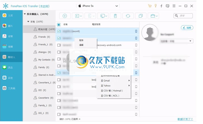
Task: Open the feedback chat icon
Action: point(167,6)
